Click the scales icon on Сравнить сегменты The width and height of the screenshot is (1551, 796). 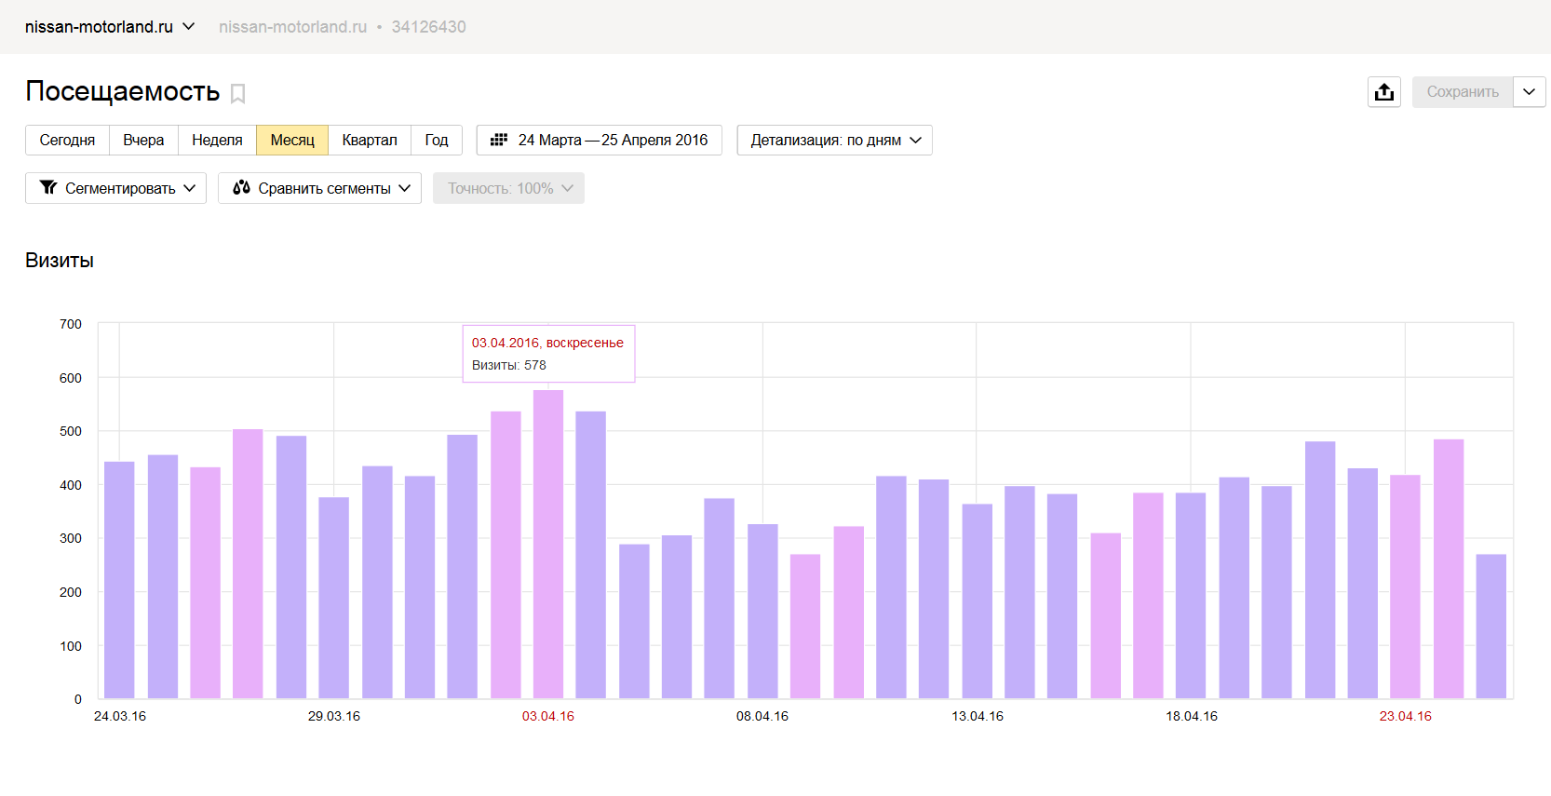[241, 187]
